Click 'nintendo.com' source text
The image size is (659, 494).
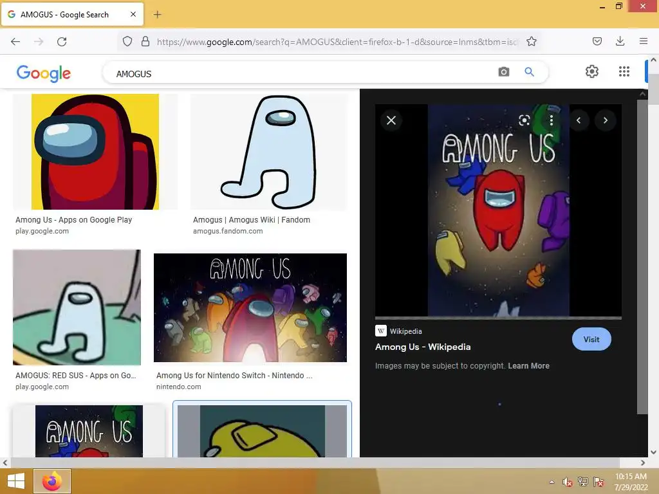[179, 387]
